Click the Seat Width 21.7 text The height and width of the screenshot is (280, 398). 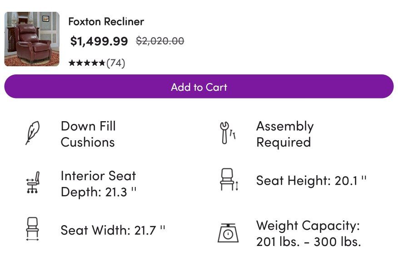(113, 230)
